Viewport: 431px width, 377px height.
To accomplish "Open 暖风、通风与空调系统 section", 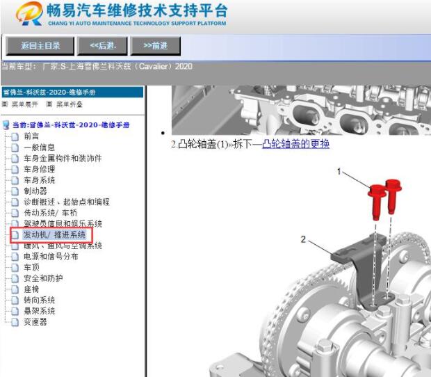I will (x=63, y=246).
